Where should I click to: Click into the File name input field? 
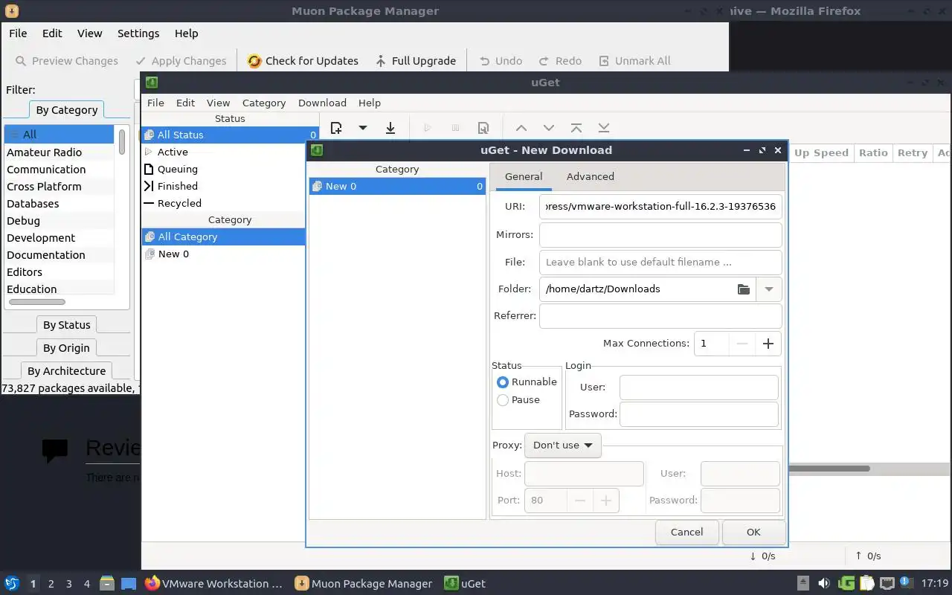(660, 262)
